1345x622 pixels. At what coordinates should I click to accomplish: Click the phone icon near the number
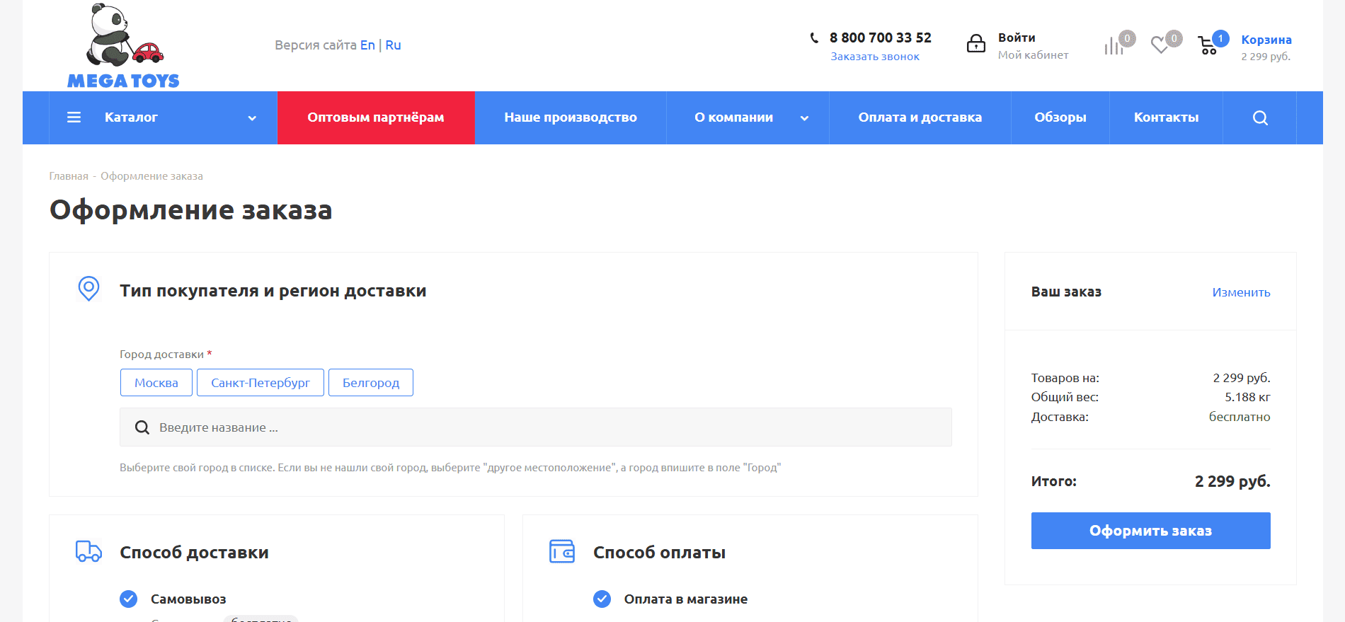814,38
